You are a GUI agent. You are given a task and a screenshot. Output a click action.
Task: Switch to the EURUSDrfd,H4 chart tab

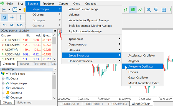point(117,104)
